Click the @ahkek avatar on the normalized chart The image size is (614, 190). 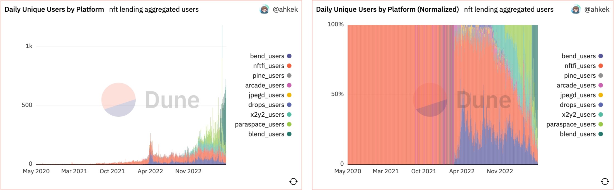pyautogui.click(x=576, y=9)
